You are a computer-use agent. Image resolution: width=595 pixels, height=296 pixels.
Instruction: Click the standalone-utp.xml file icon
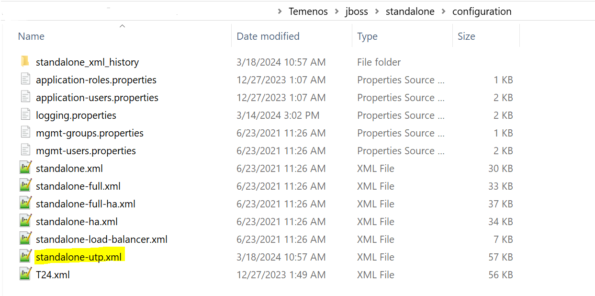(25, 257)
